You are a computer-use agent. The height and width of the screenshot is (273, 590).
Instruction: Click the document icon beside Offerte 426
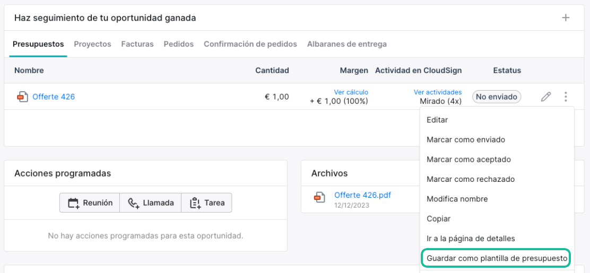pyautogui.click(x=23, y=97)
